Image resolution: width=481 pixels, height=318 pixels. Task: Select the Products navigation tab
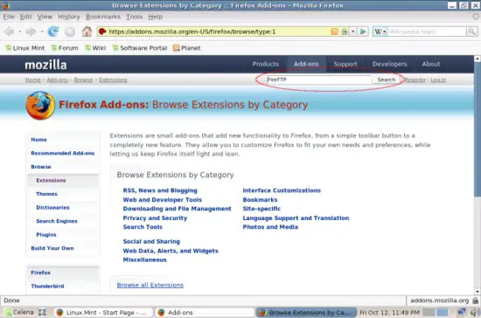(x=266, y=64)
